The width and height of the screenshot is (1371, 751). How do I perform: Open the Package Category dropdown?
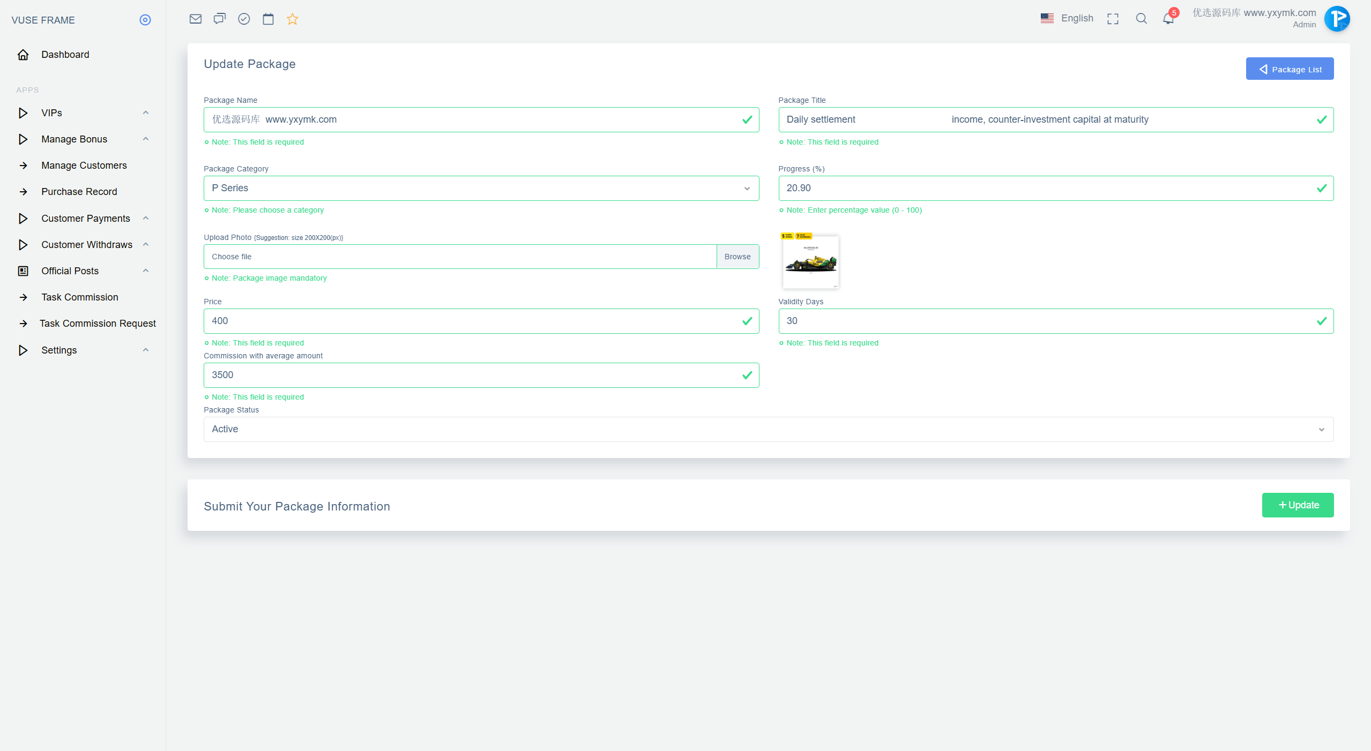pos(481,188)
